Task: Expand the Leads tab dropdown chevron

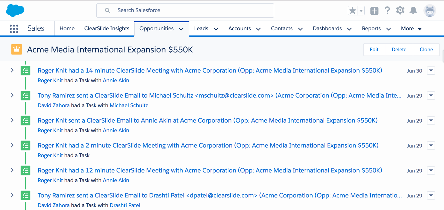Action: pyautogui.click(x=216, y=29)
